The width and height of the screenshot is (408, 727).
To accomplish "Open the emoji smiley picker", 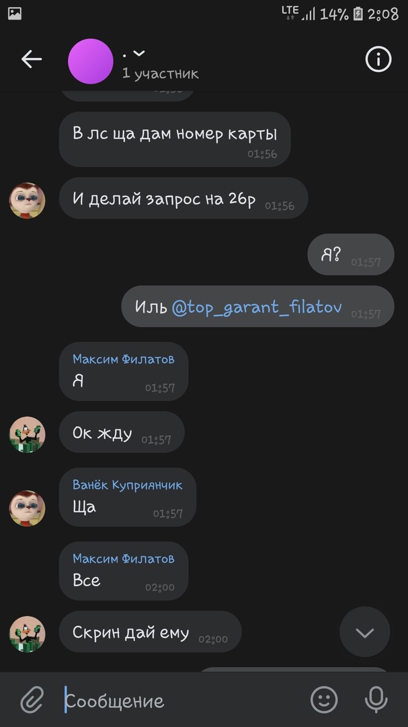I will (x=324, y=699).
